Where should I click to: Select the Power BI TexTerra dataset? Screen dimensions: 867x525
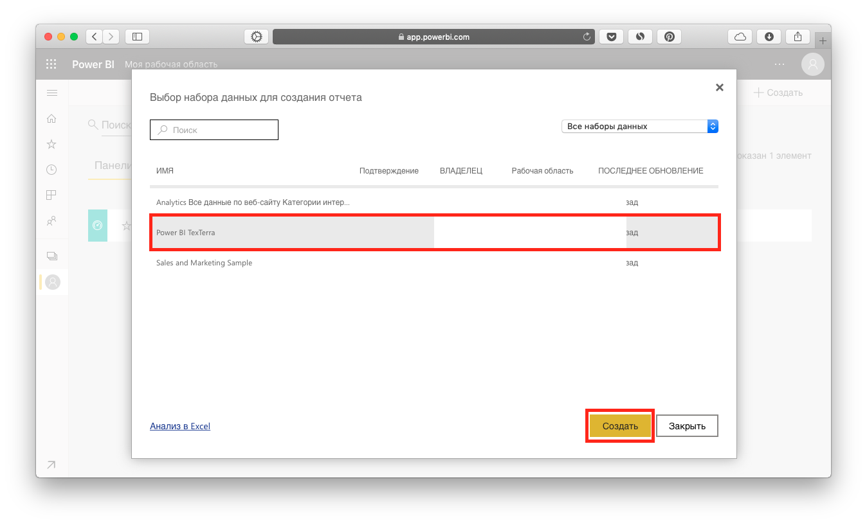click(434, 233)
